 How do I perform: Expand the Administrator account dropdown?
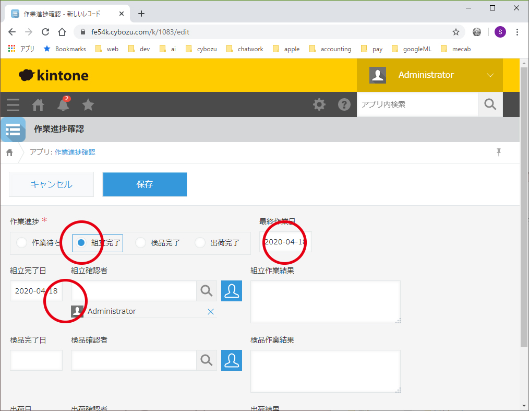tap(489, 75)
